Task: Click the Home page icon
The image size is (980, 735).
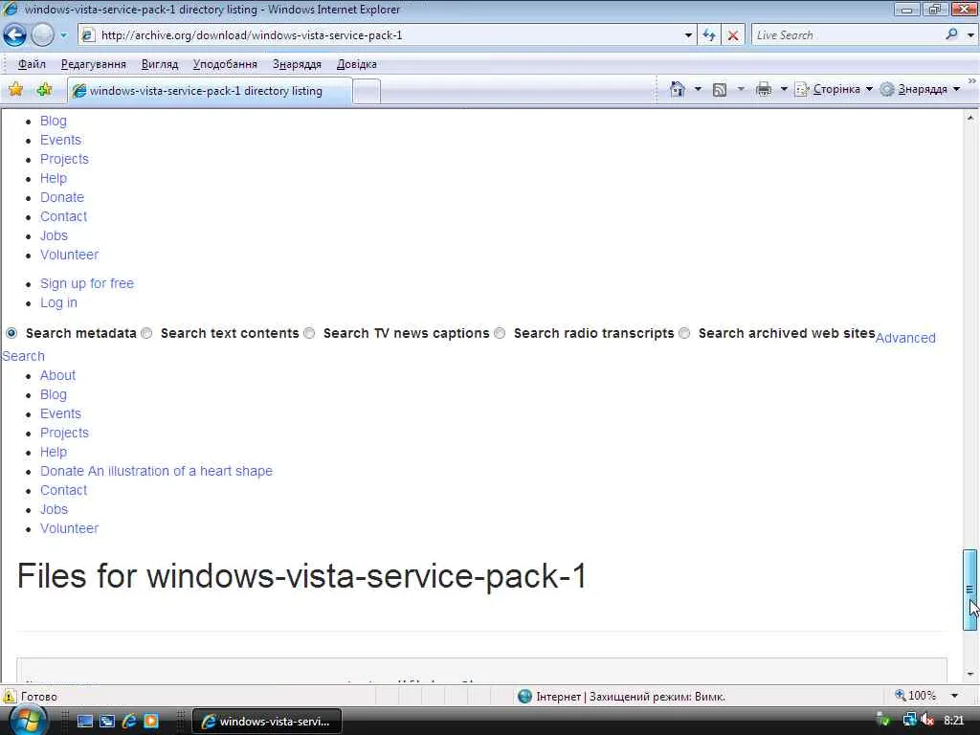Action: [x=677, y=89]
